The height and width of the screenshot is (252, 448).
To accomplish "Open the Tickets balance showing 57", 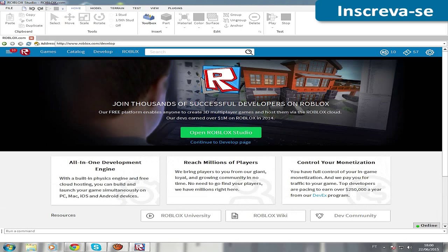I will 411,52.
